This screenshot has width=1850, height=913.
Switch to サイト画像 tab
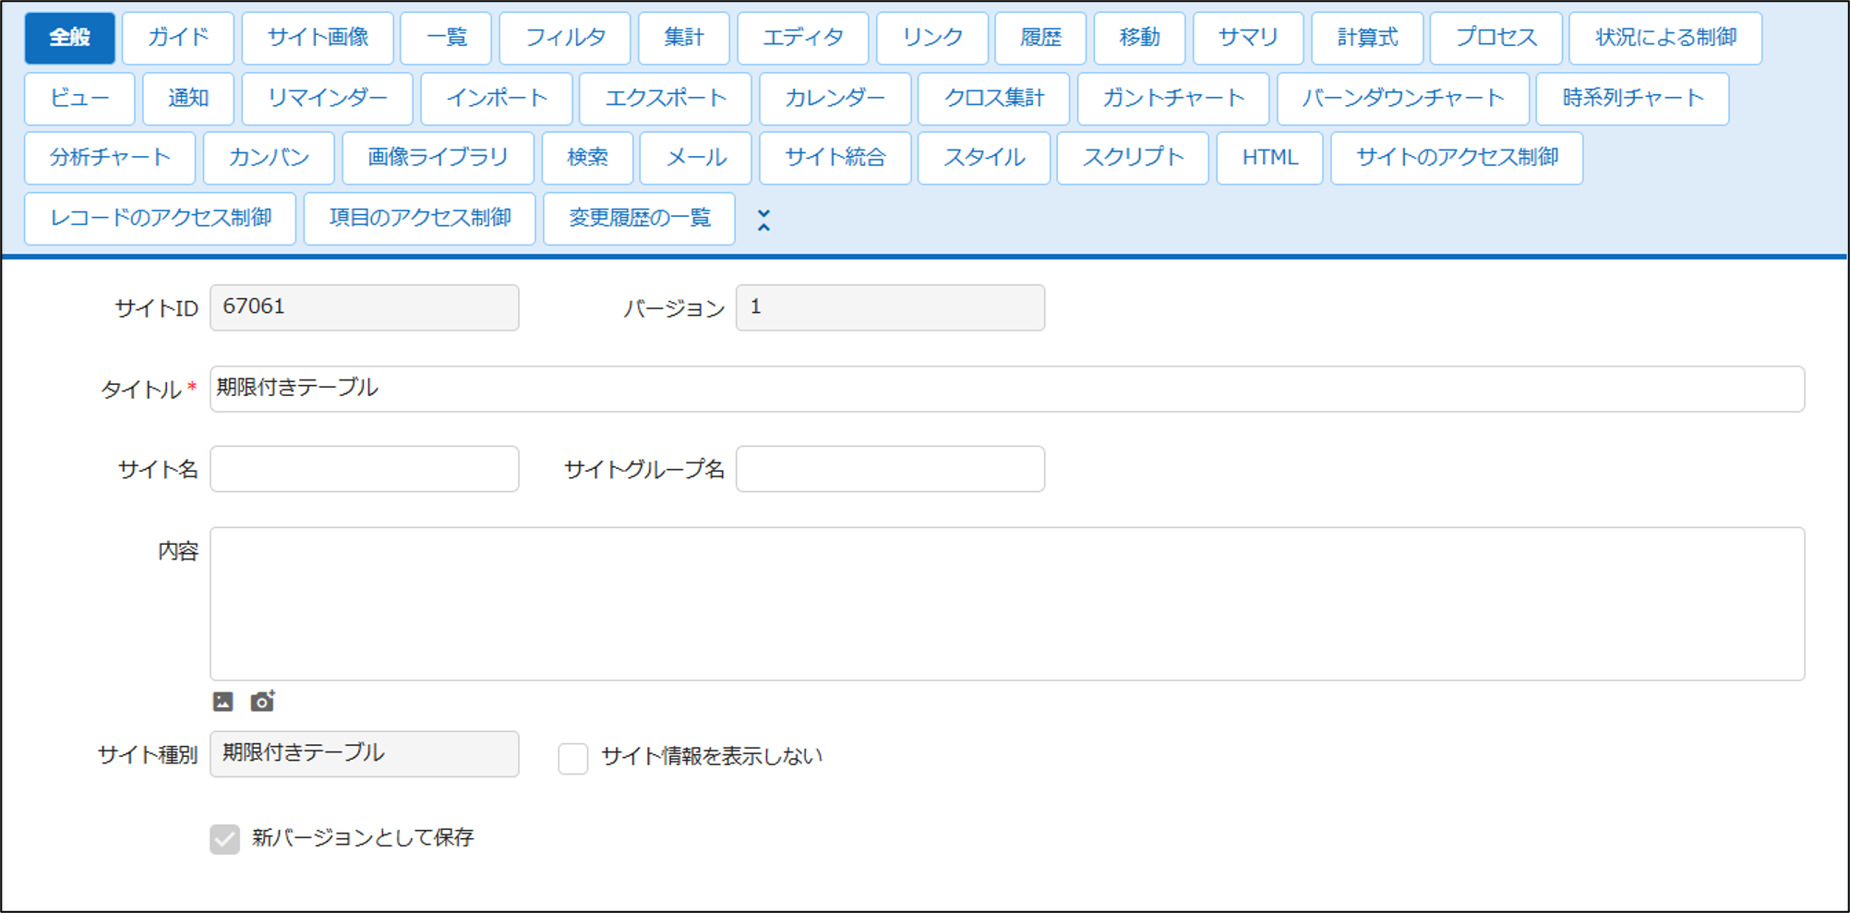(318, 38)
